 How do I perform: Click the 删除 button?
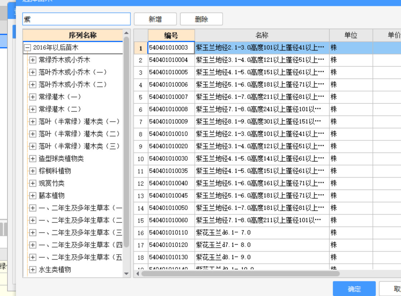click(201, 19)
